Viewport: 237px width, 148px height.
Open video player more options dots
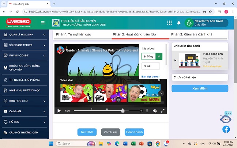click(147, 111)
